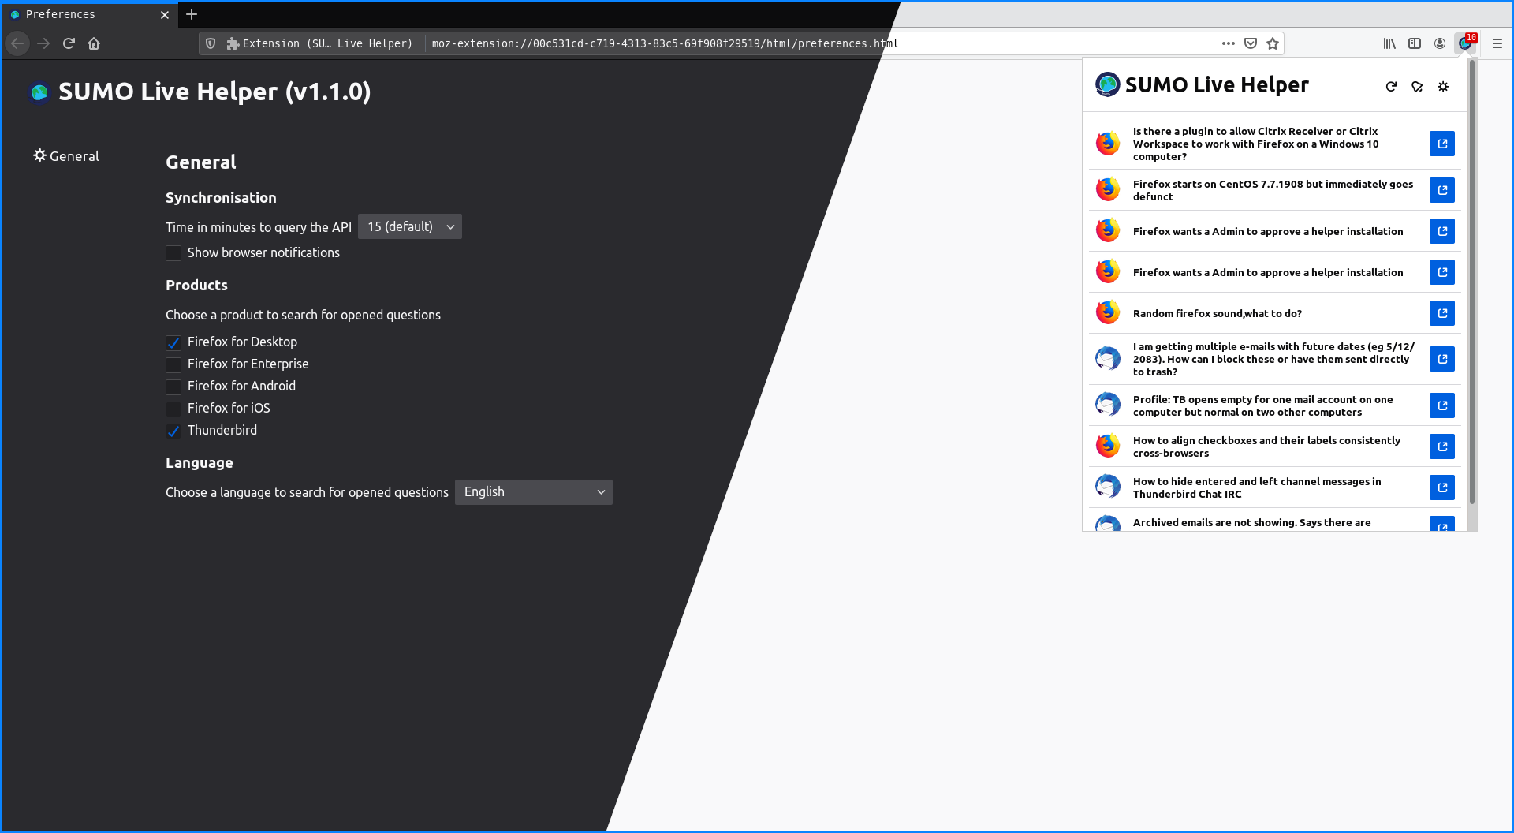The width and height of the screenshot is (1514, 833).
Task: Open the future dates e-mails question
Action: (x=1442, y=359)
